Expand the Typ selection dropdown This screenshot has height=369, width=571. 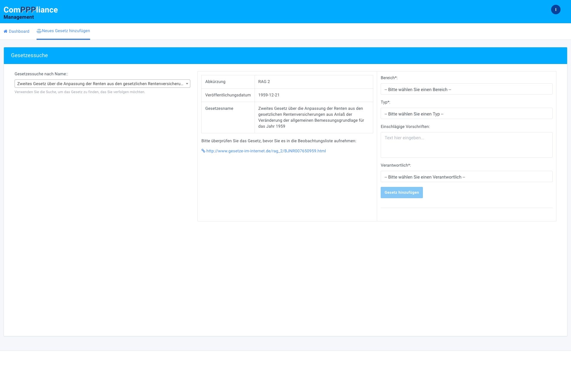(466, 114)
